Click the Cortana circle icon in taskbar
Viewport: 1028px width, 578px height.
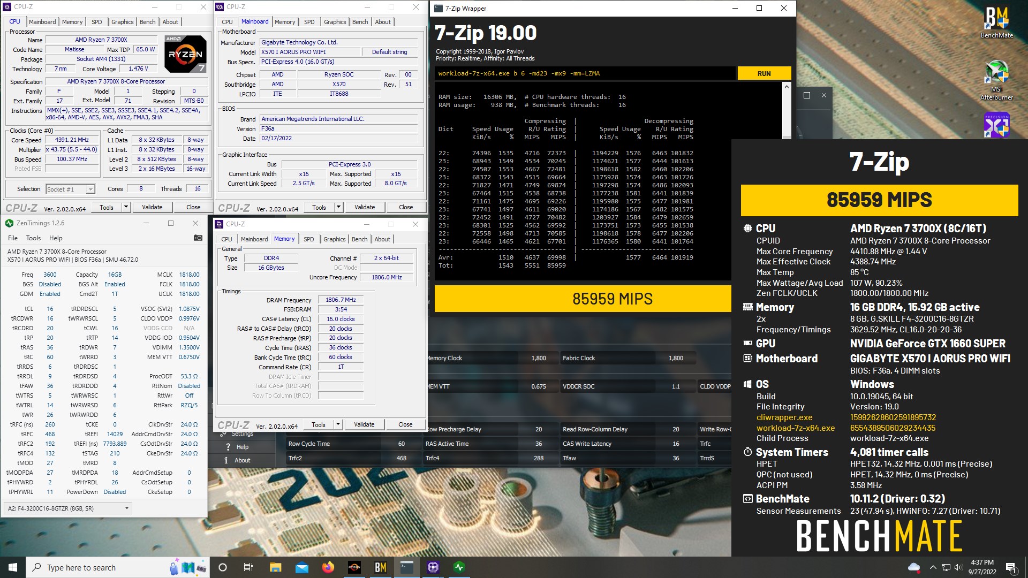[x=223, y=567]
